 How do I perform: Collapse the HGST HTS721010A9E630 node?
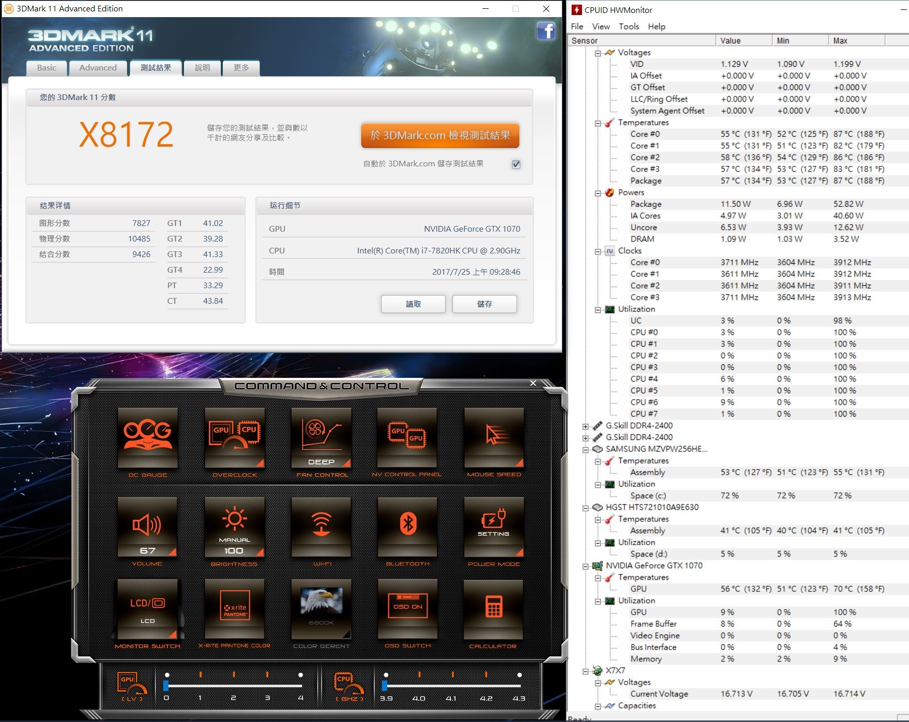tap(586, 508)
